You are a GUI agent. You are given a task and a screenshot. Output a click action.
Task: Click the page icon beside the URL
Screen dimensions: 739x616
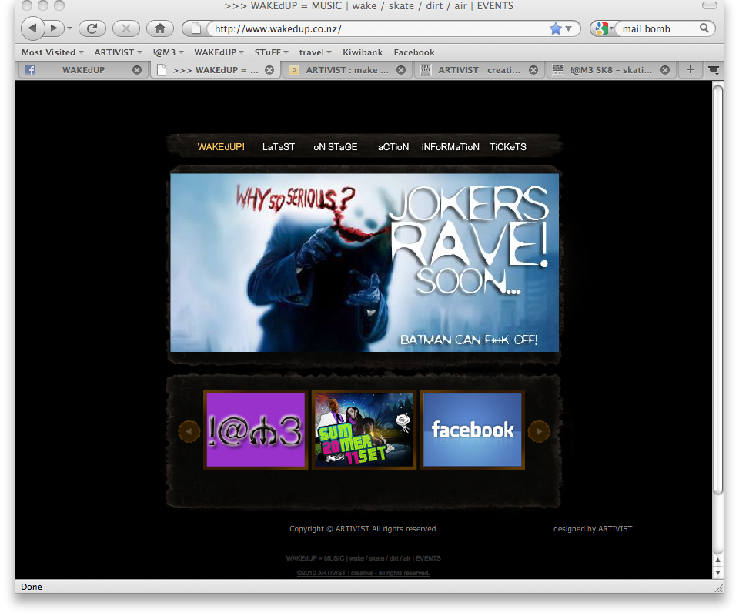click(x=196, y=28)
